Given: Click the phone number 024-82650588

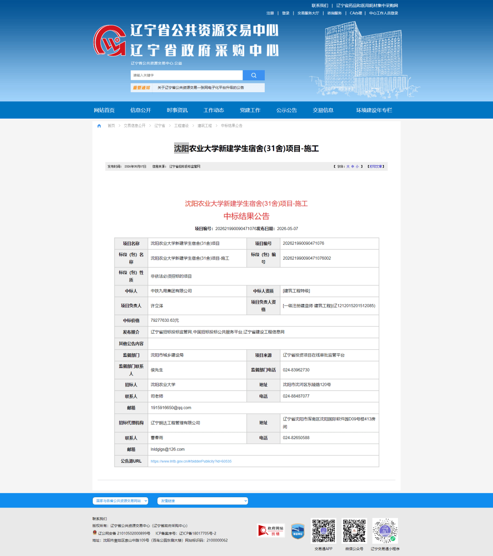Looking at the screenshot, I should coord(296,438).
